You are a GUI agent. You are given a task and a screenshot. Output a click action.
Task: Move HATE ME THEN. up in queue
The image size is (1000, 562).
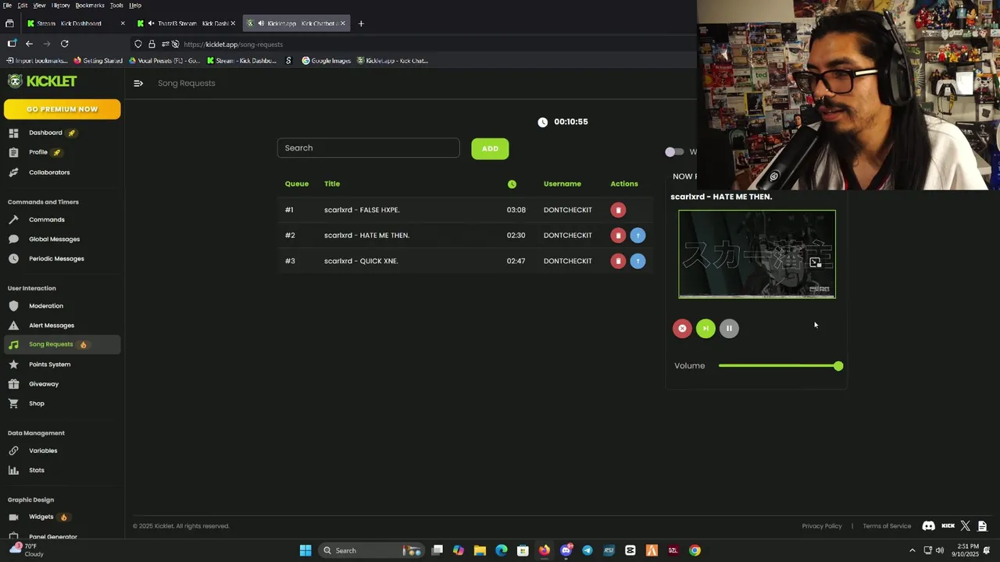pyautogui.click(x=637, y=235)
